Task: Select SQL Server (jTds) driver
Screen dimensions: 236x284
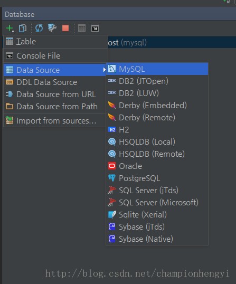Action: [157, 191]
